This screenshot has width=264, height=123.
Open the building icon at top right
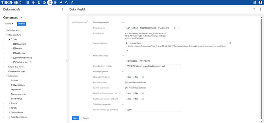[254, 2]
